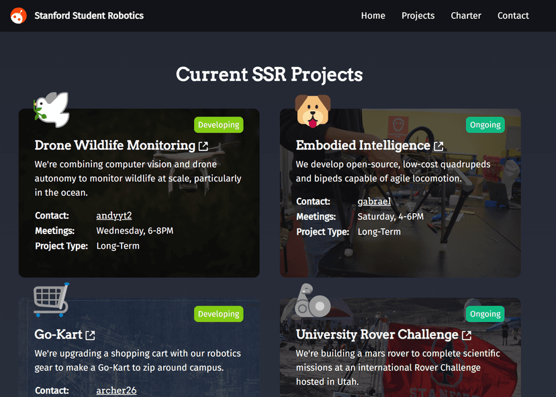
Task: Open external link icon beside University Rover Challenge
Action: (x=467, y=335)
